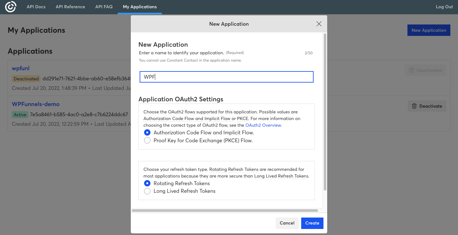Select Proof Key for Code Exchange flow

[147, 140]
